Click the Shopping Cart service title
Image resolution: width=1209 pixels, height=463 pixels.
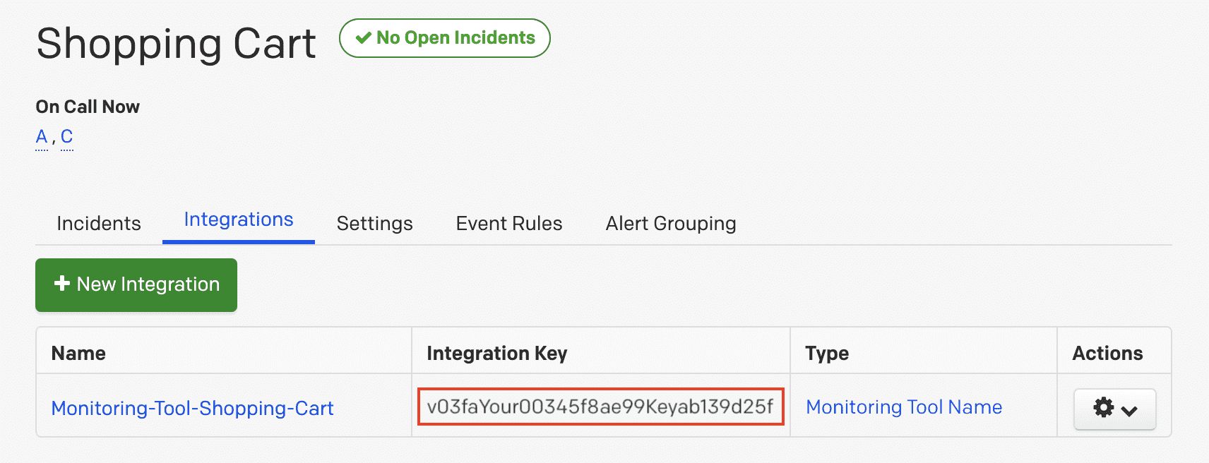click(x=176, y=44)
